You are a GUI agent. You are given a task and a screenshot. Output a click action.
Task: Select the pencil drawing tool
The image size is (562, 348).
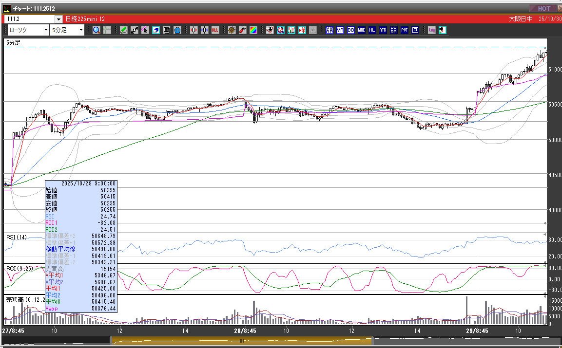[124, 30]
